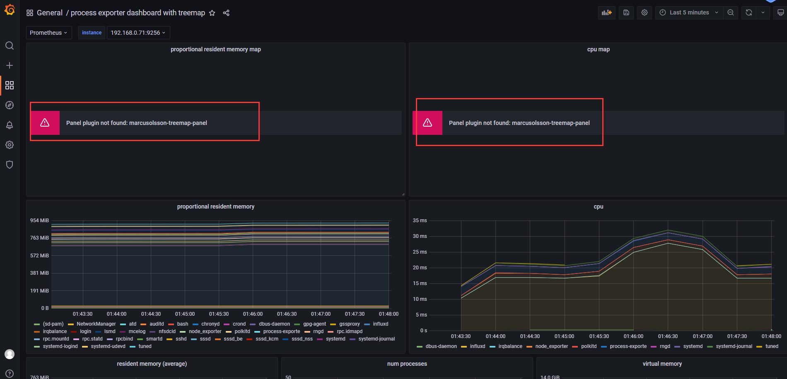This screenshot has height=379, width=787.
Task: Toggle the influxd series in the cpu legend
Action: tap(477, 346)
